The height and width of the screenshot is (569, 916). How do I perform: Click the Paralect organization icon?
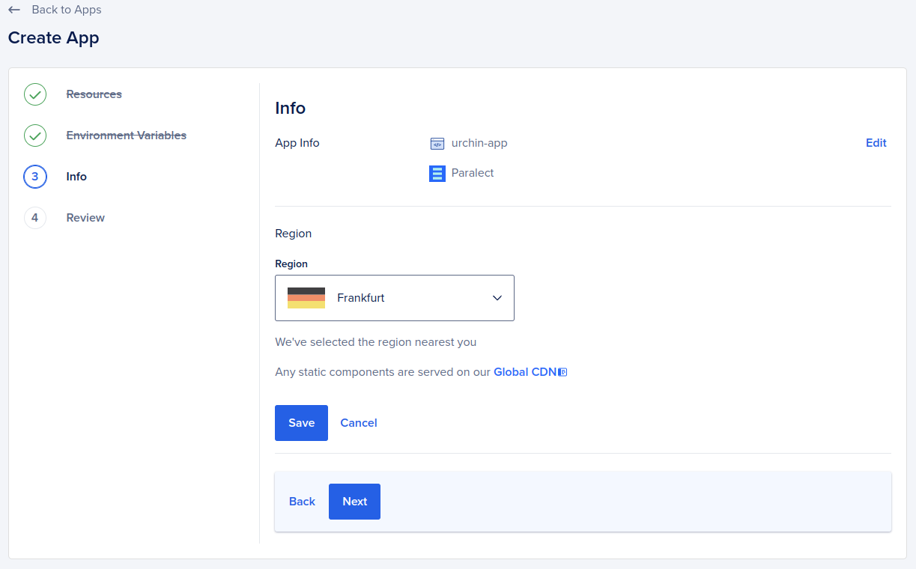(437, 173)
